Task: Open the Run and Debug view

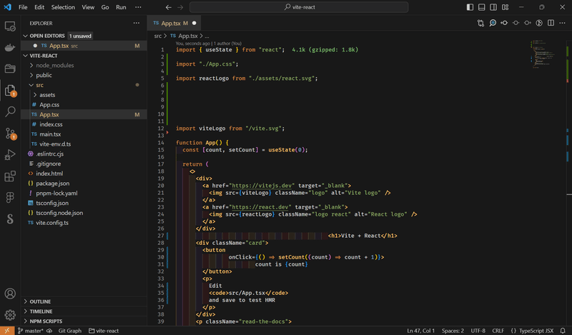Action: 10,154
